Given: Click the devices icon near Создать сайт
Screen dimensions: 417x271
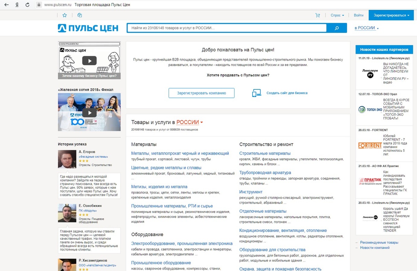Looking at the screenshot, I should point(256,93).
